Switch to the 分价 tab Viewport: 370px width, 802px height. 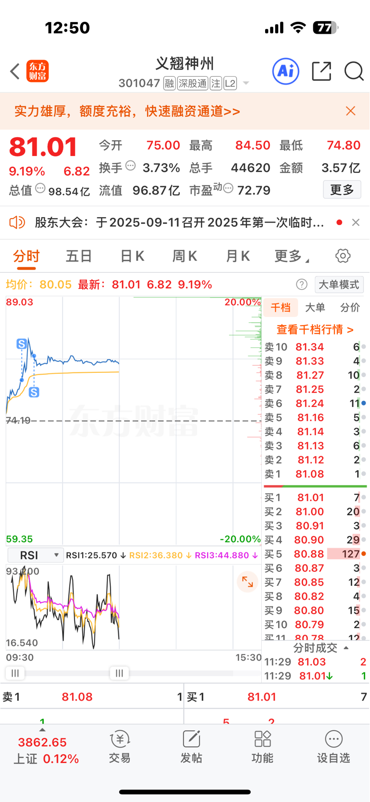tap(350, 307)
